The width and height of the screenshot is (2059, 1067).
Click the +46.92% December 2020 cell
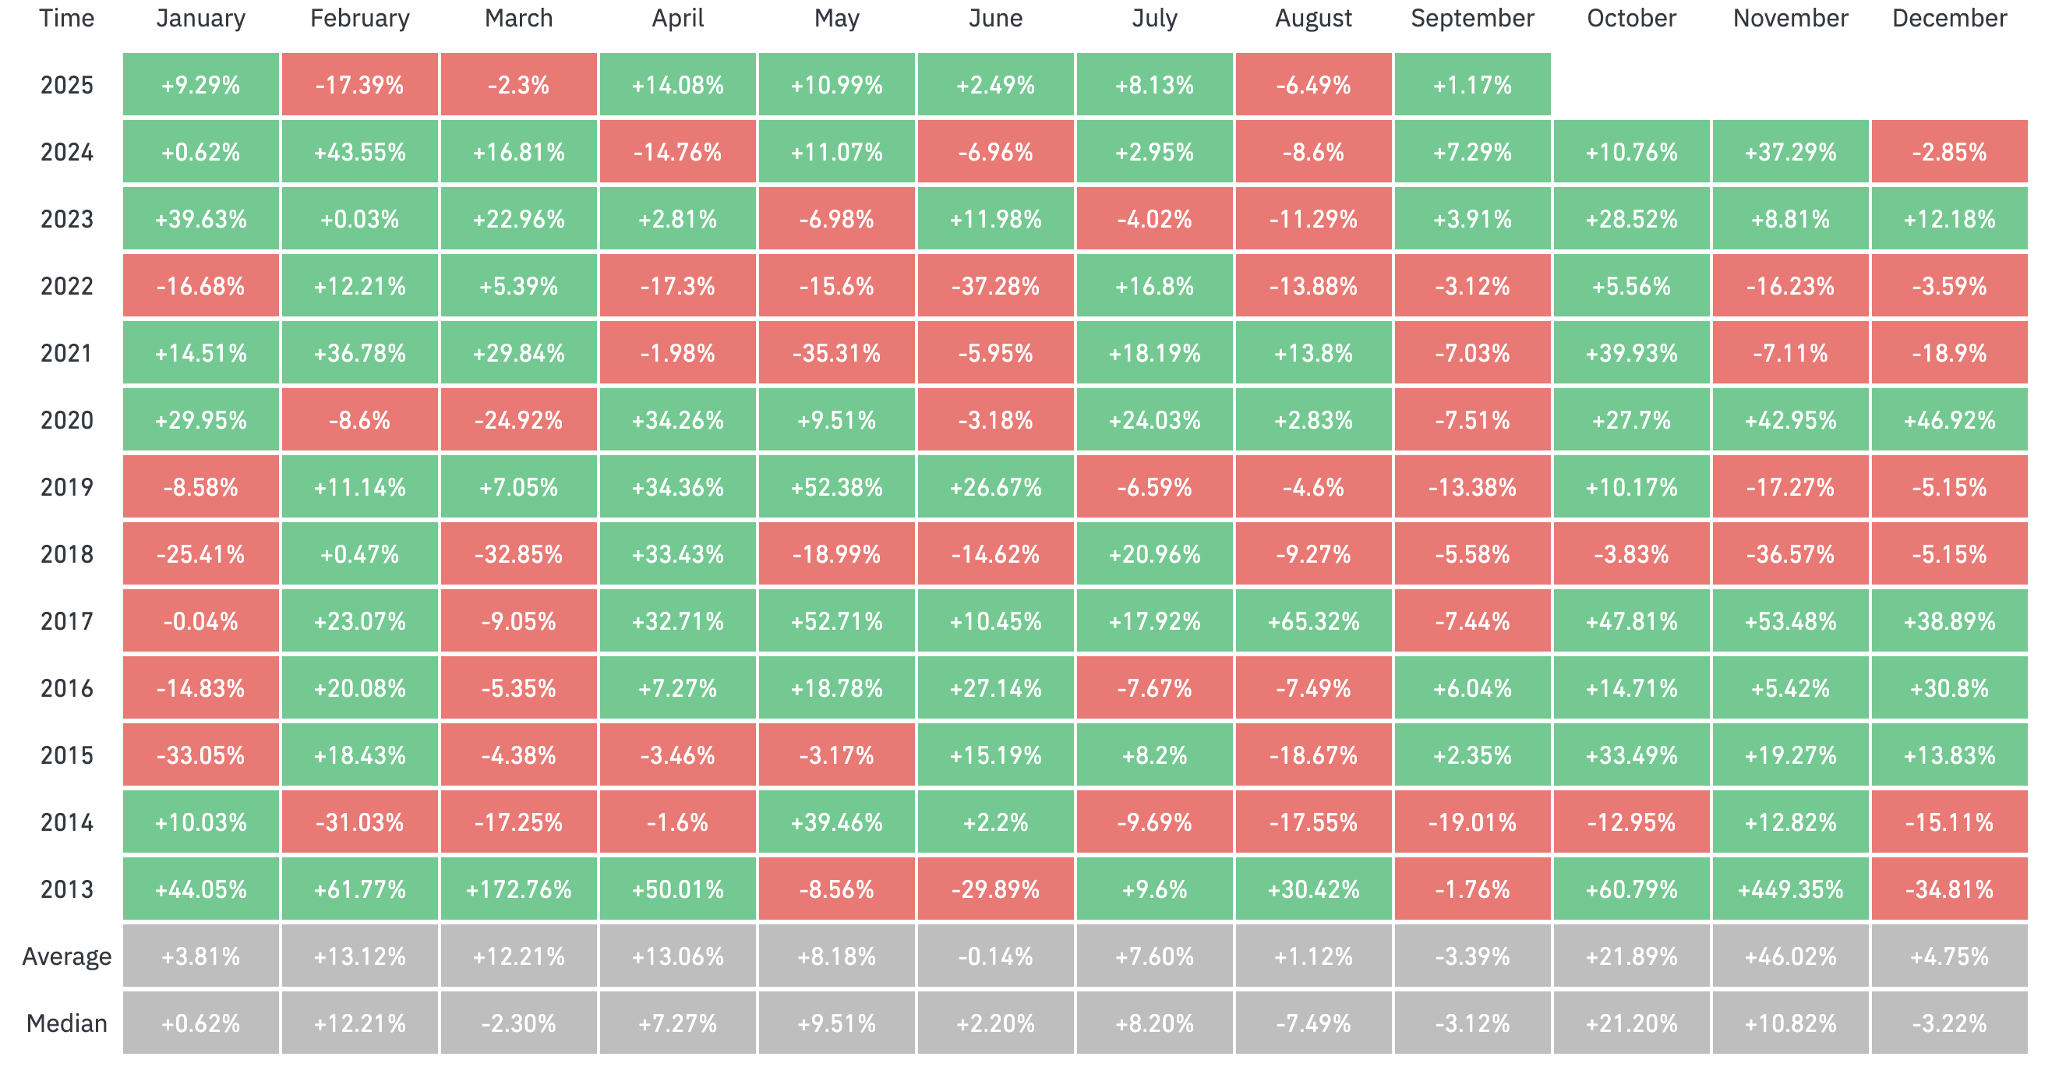coord(1948,419)
